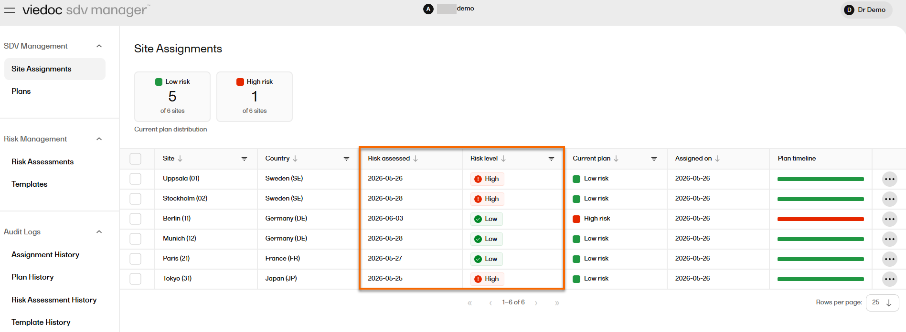Viewport: 906px width, 332px height.
Task: Open row actions menu for Uppsala
Action: click(x=889, y=179)
